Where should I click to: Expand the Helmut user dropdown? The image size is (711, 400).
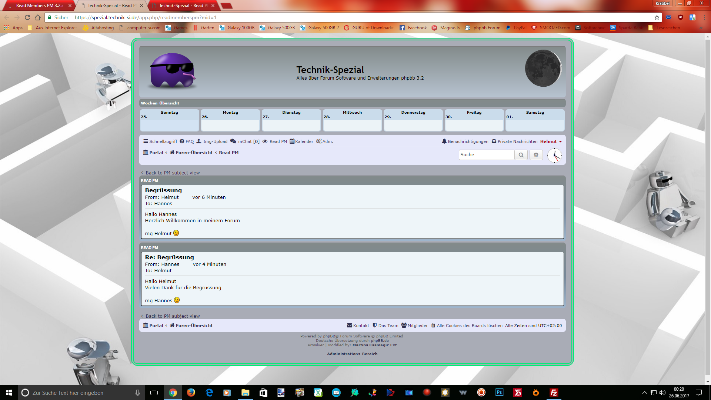[x=551, y=141]
